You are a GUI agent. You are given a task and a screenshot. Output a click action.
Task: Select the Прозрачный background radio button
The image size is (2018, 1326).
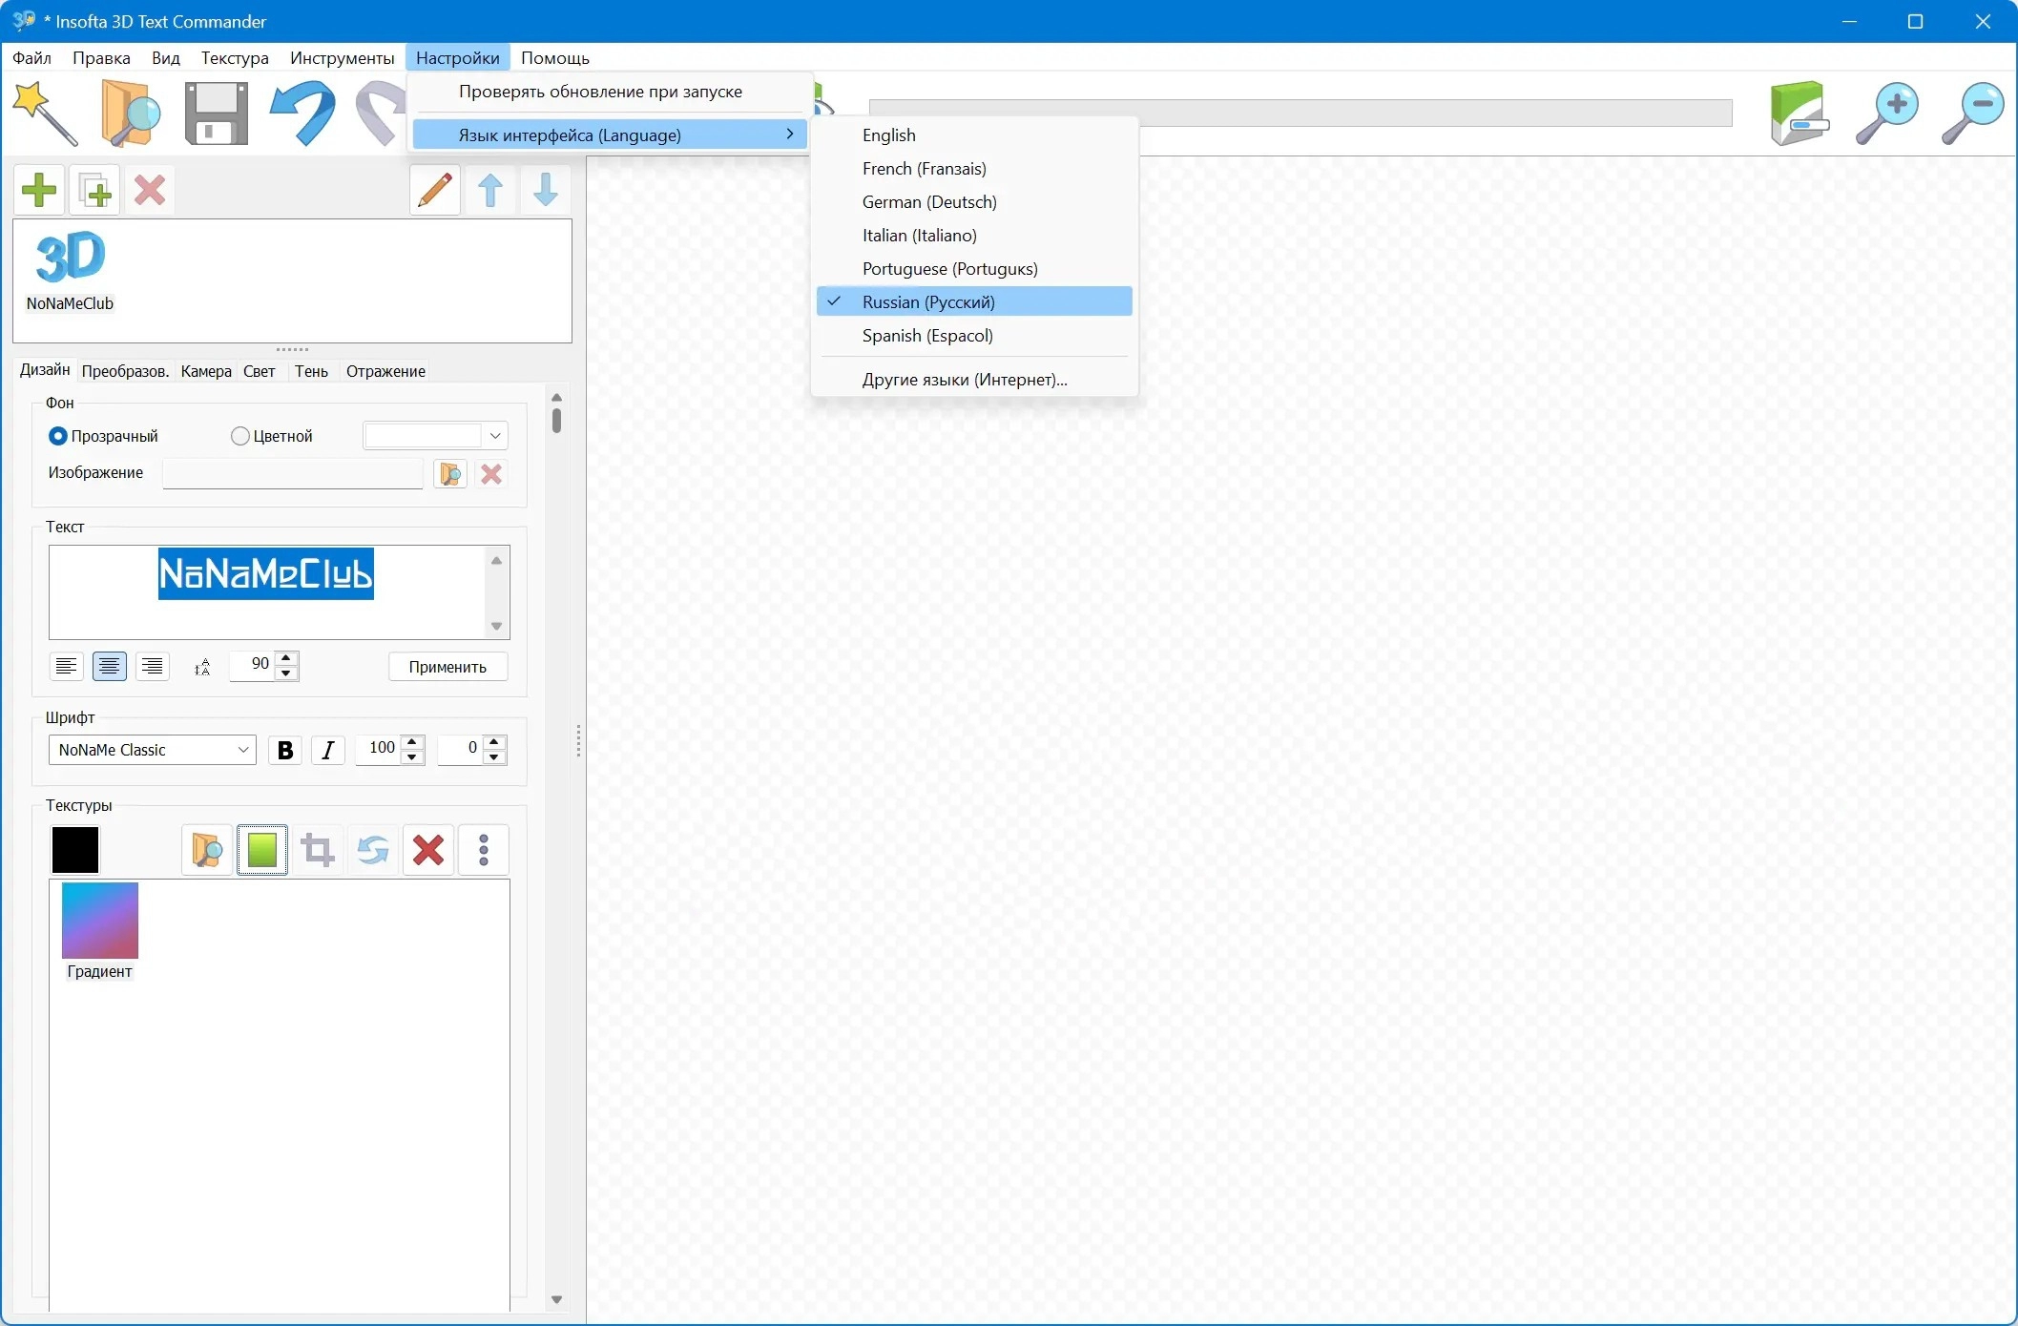58,436
